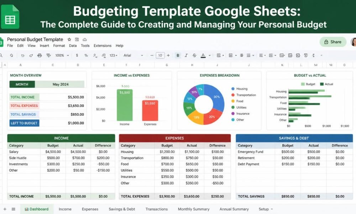Click the Housing legend color dot
The image size is (356, 214).
(233, 89)
